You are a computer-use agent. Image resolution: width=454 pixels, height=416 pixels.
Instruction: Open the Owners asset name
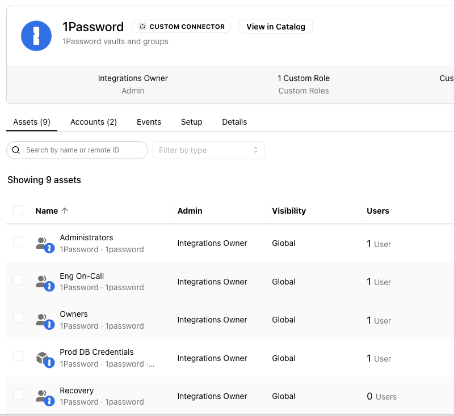pos(74,314)
